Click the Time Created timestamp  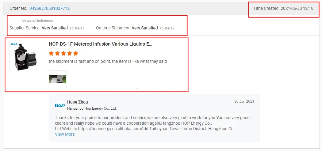pyautogui.click(x=283, y=8)
